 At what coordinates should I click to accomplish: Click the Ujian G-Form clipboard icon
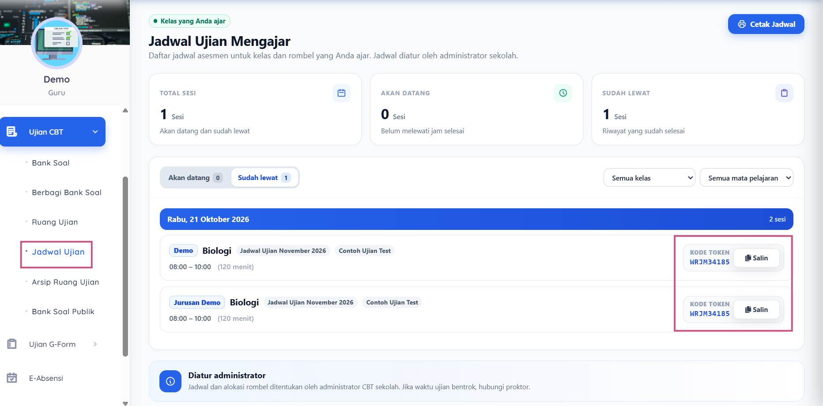pyautogui.click(x=12, y=344)
